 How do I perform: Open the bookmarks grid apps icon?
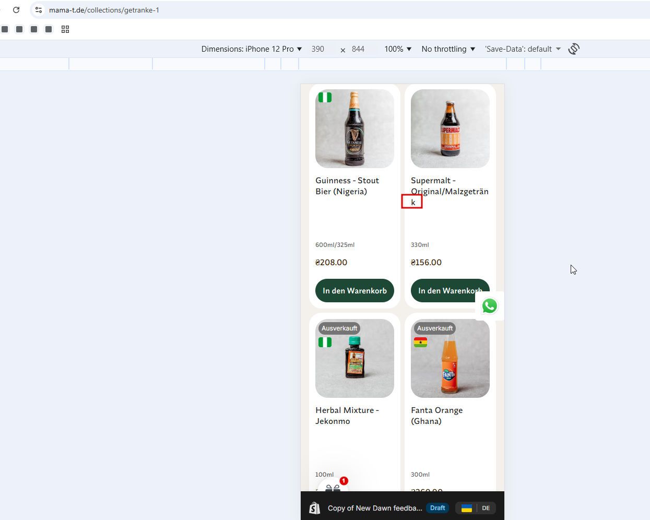65,29
